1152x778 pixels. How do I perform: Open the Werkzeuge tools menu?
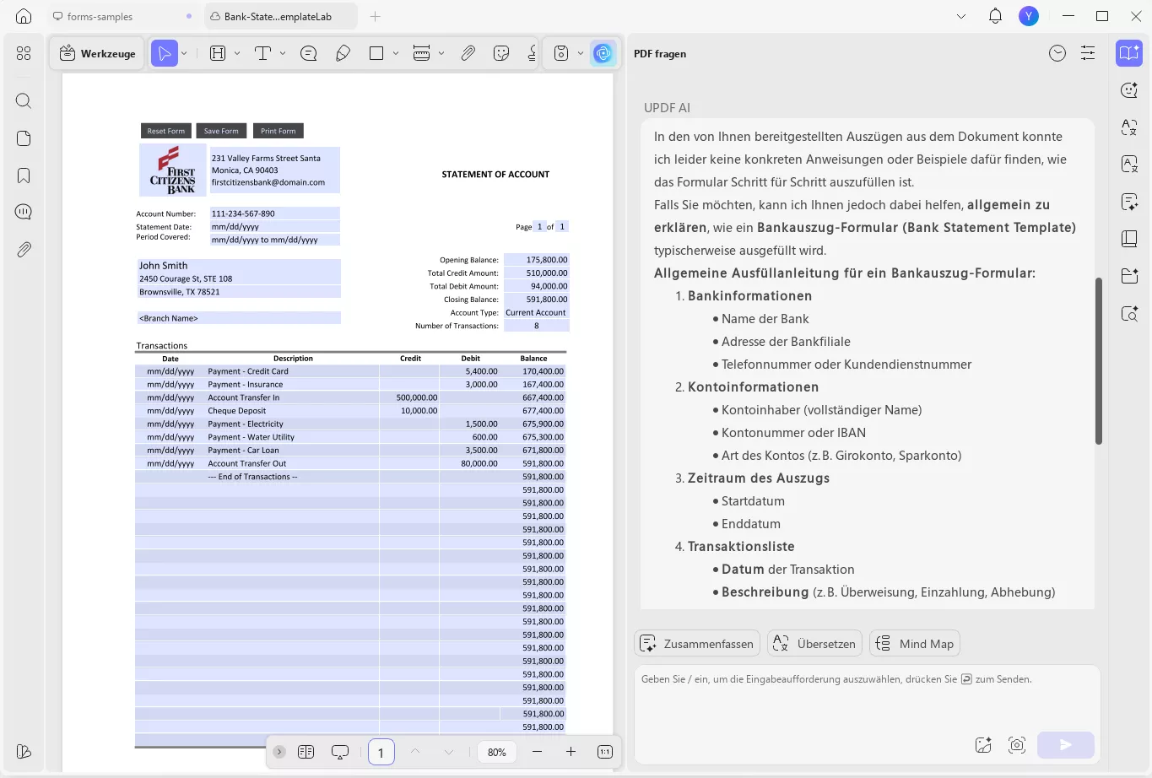(98, 53)
